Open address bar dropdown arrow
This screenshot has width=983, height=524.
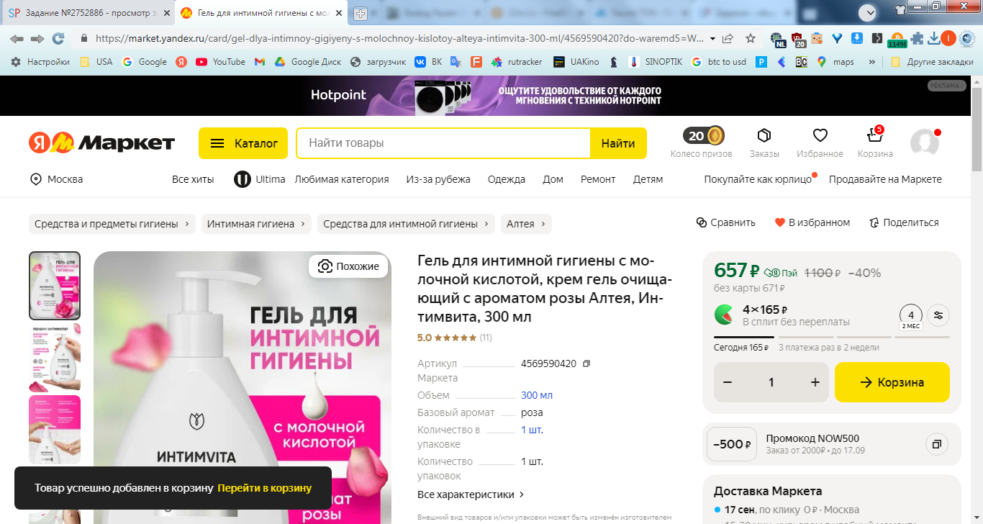712,38
